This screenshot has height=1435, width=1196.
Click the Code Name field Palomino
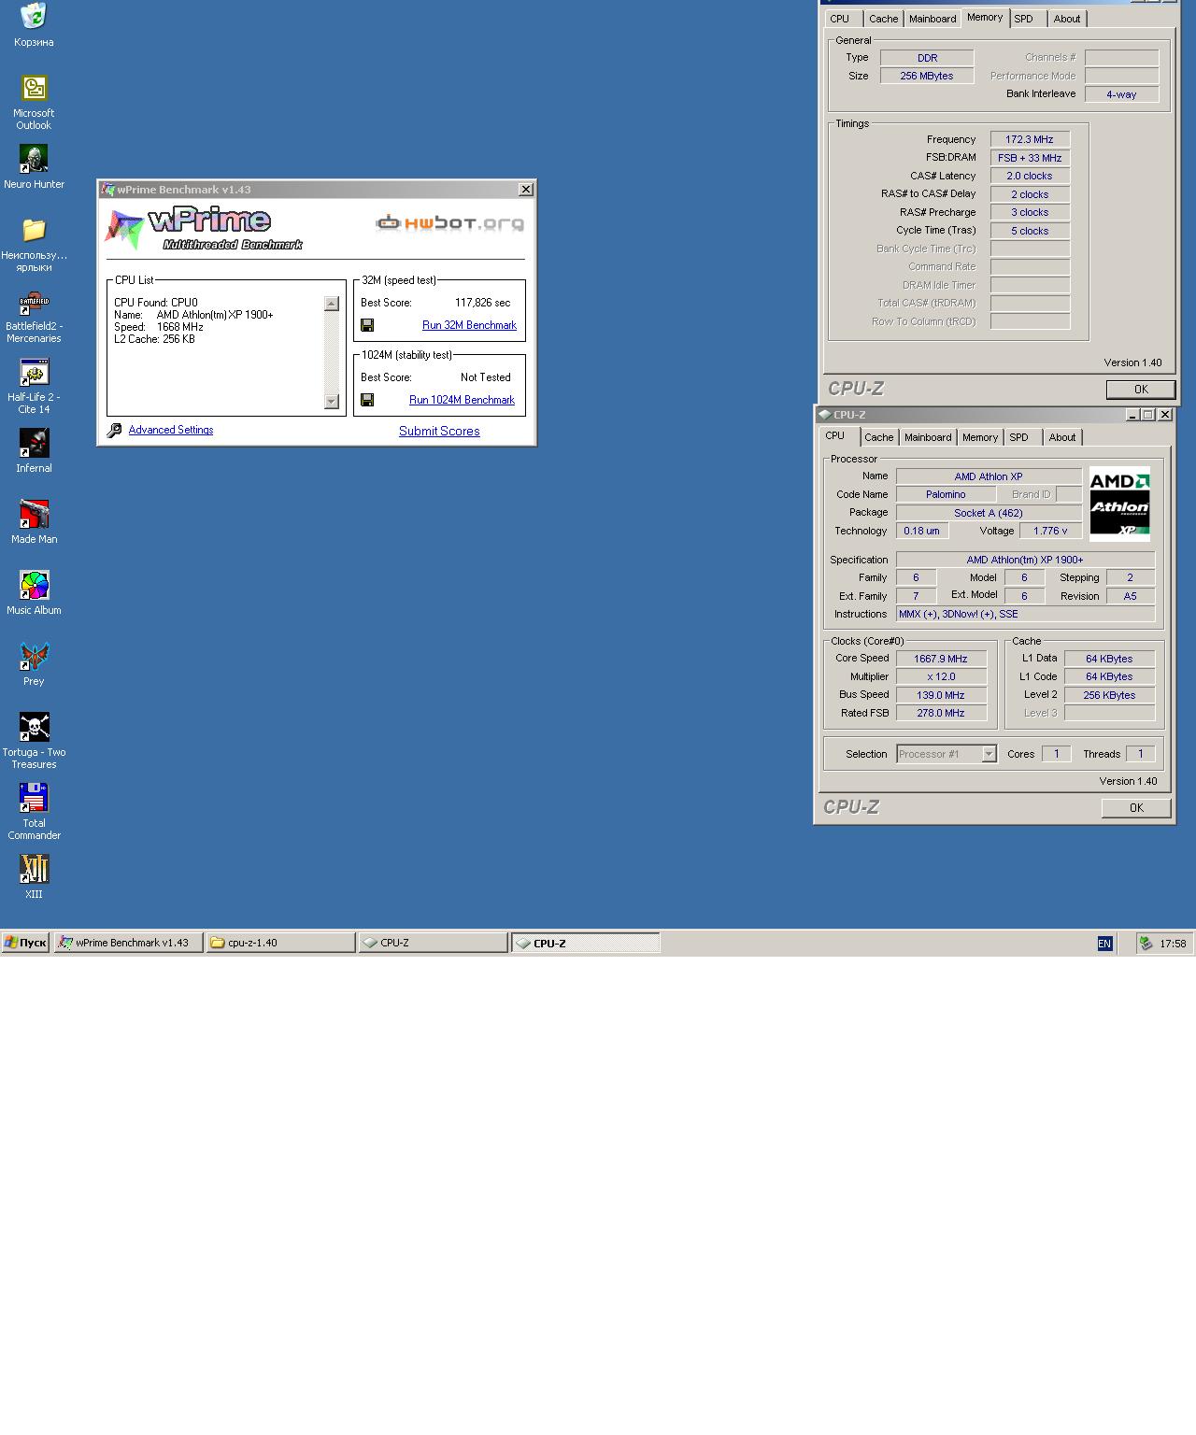pyautogui.click(x=946, y=494)
